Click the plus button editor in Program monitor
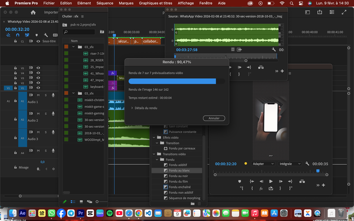 pyautogui.click(x=324, y=185)
